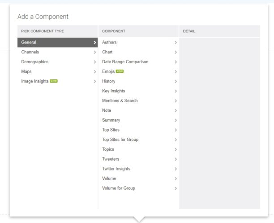Select the Twitter Insights component

point(116,169)
